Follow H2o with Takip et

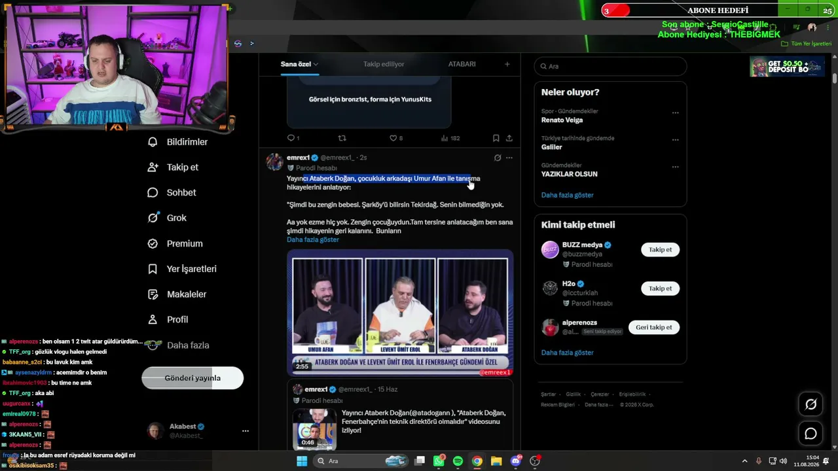click(660, 288)
